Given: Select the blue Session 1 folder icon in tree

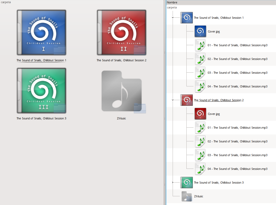Looking at the screenshot, I should tap(187, 18).
